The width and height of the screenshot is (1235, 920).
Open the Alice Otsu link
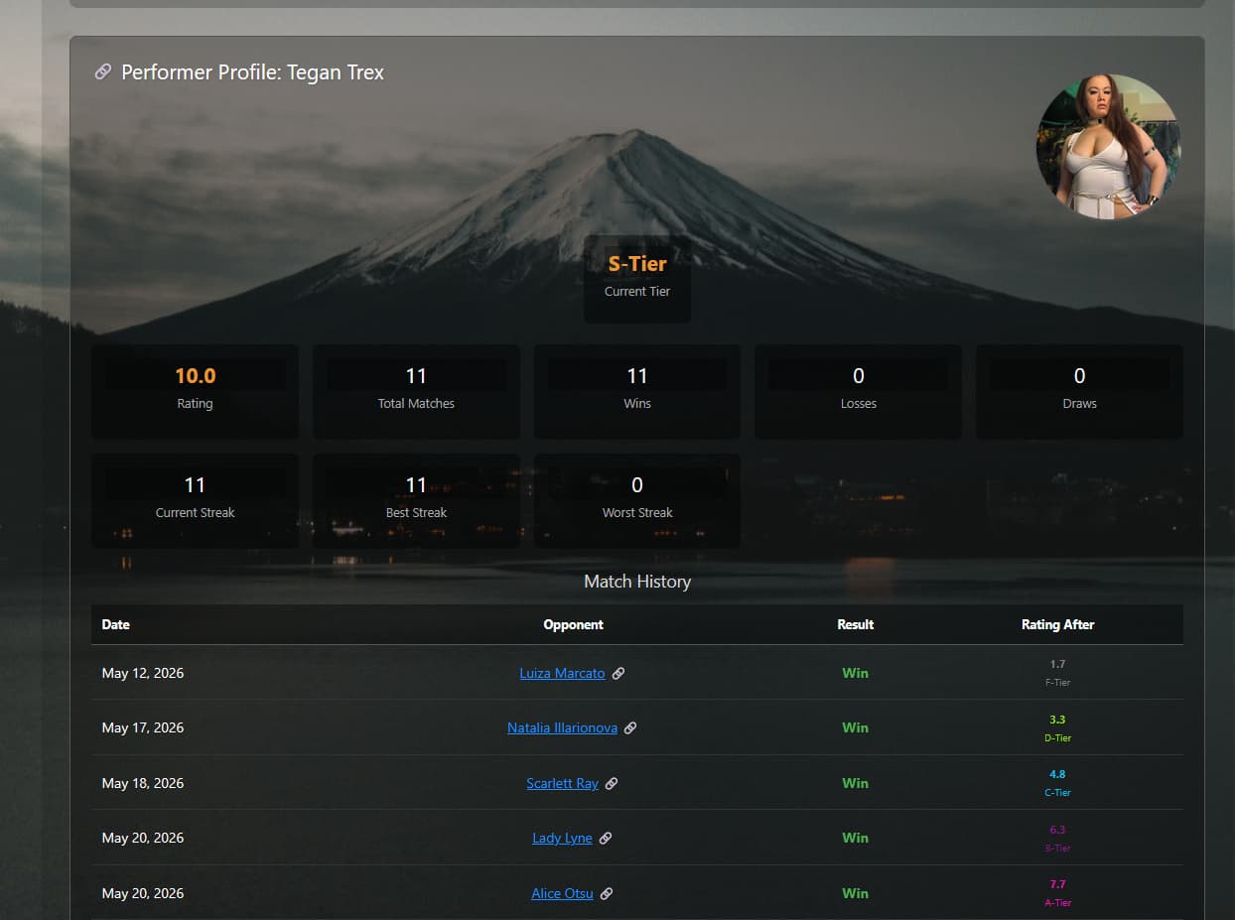(x=562, y=893)
